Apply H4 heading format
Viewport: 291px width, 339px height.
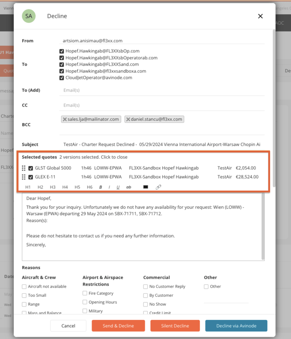[65, 187]
